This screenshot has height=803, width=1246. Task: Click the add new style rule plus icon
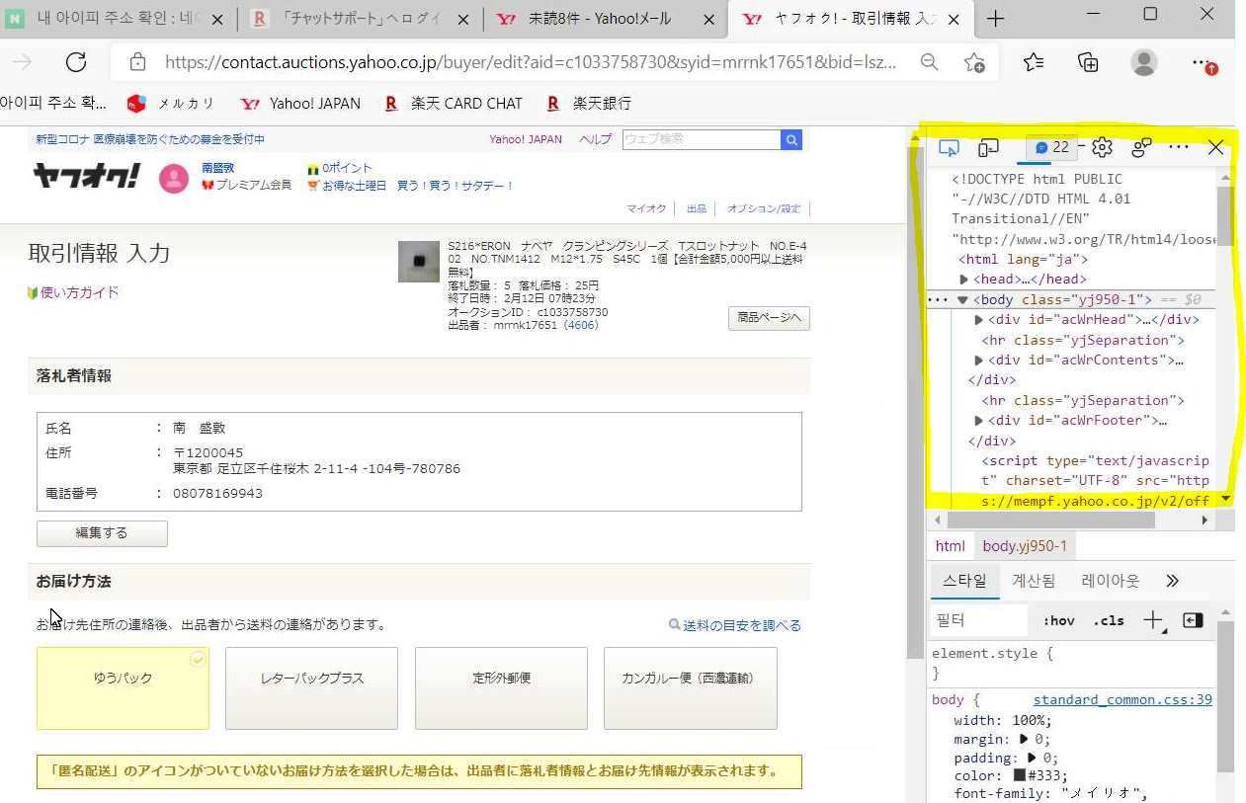[1152, 620]
